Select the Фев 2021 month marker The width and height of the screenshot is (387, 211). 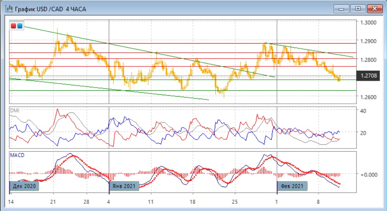[x=292, y=185]
